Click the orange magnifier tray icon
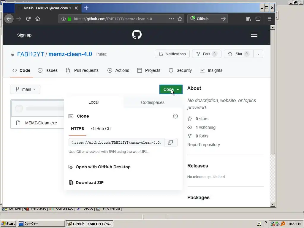The height and width of the screenshot is (228, 304). pyautogui.click(x=283, y=224)
